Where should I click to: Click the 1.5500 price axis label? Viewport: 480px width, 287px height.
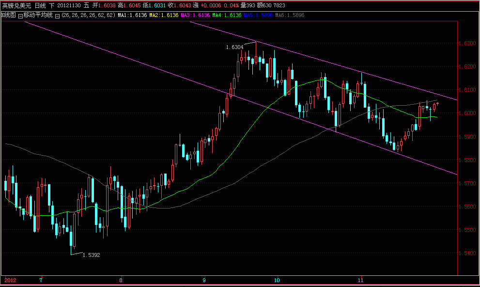tap(467, 230)
